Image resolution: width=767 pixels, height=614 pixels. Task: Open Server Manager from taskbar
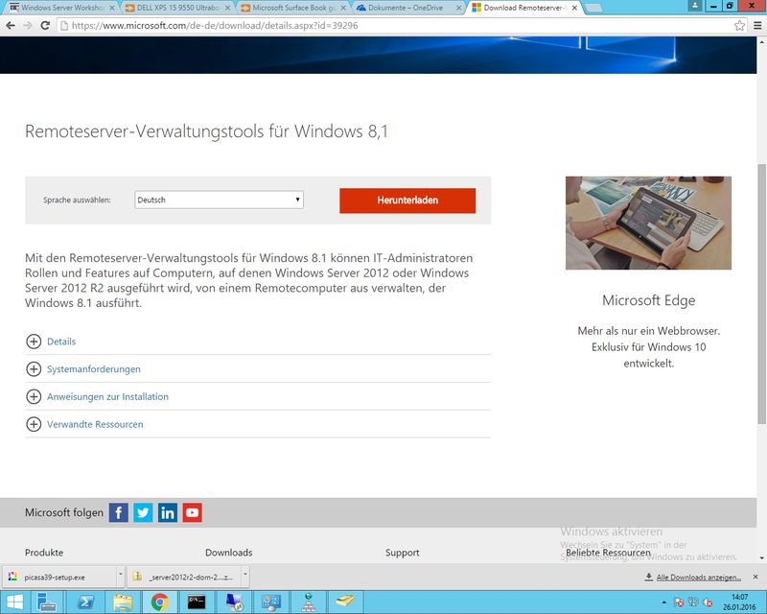coord(47,602)
